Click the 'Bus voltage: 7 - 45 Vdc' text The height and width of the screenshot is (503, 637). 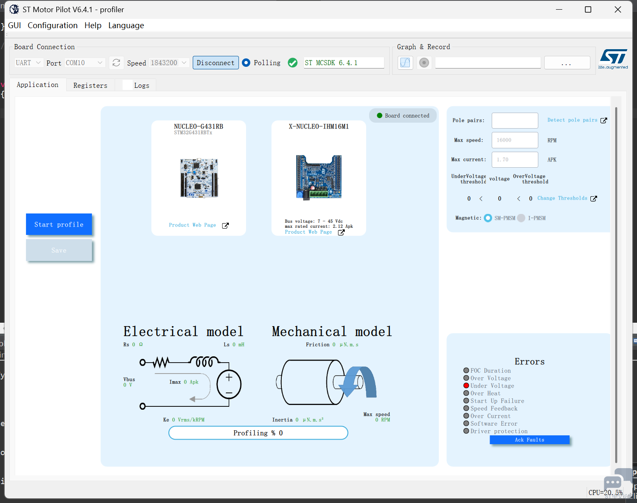click(314, 221)
